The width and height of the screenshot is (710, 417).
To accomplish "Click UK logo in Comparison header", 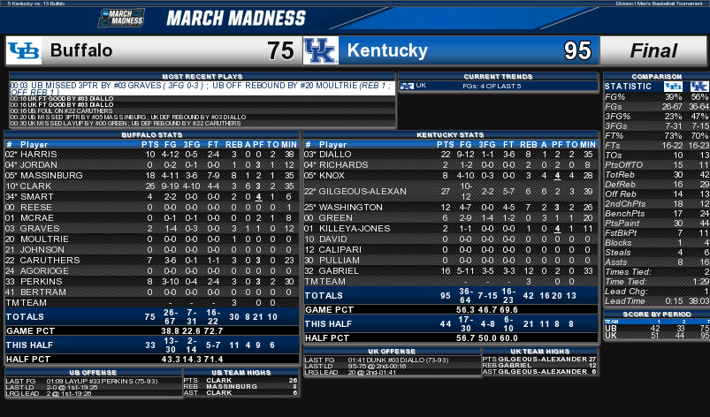I will click(699, 87).
